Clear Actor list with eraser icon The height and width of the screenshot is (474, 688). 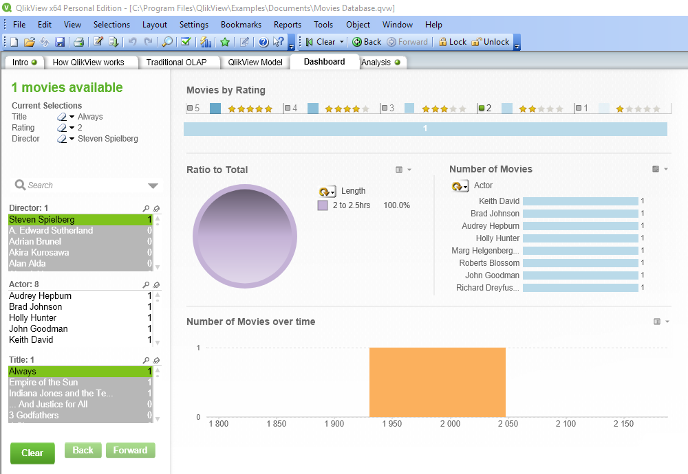(156, 285)
